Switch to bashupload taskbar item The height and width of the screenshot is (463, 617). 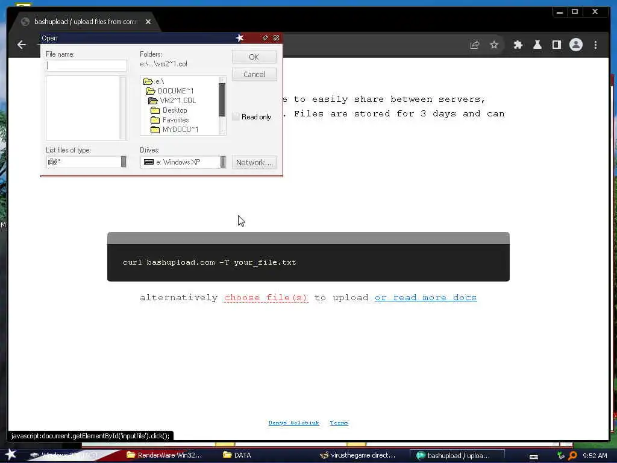(457, 456)
